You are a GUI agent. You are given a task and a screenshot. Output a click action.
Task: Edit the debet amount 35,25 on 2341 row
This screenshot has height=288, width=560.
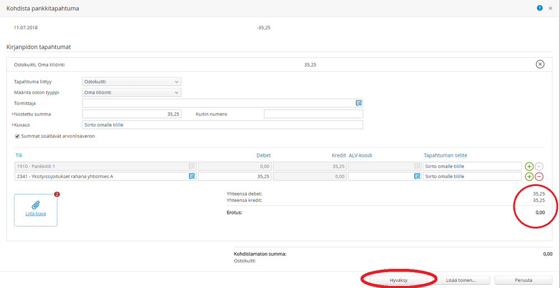235,176
